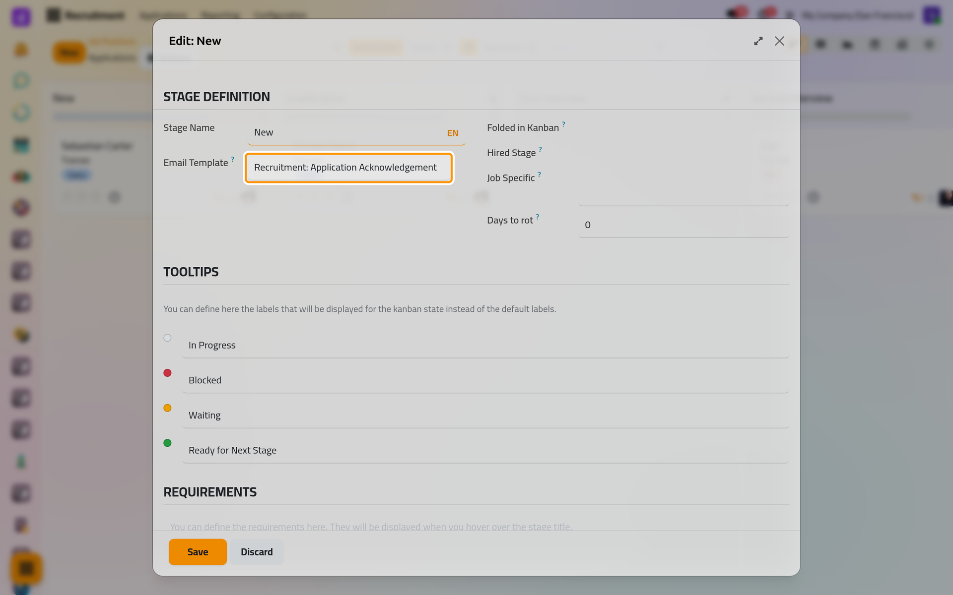Viewport: 953px width, 595px height.
Task: Click the kanban state labels description text
Action: (359, 309)
